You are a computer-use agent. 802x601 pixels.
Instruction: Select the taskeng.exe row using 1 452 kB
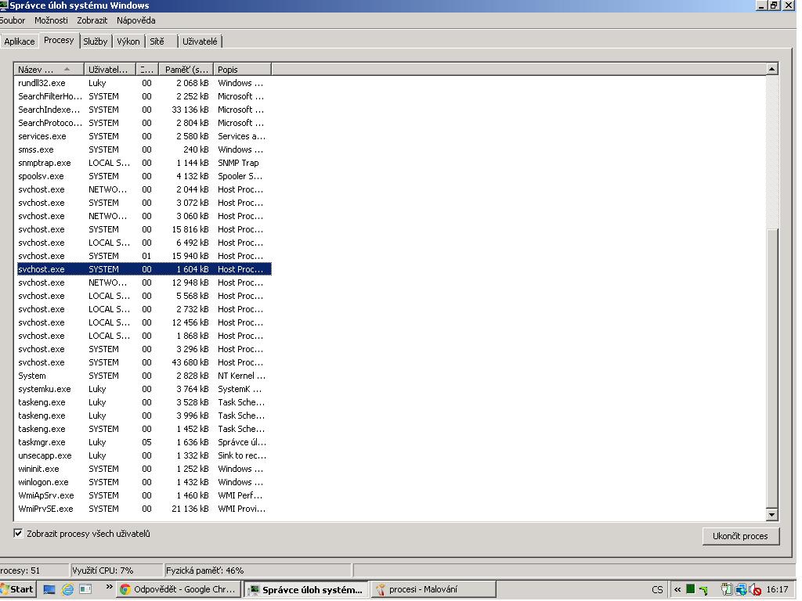point(144,429)
